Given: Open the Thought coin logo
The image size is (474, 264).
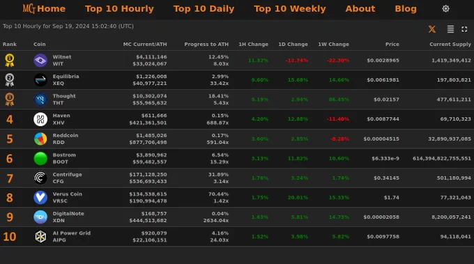Looking at the screenshot, I should (40, 100).
